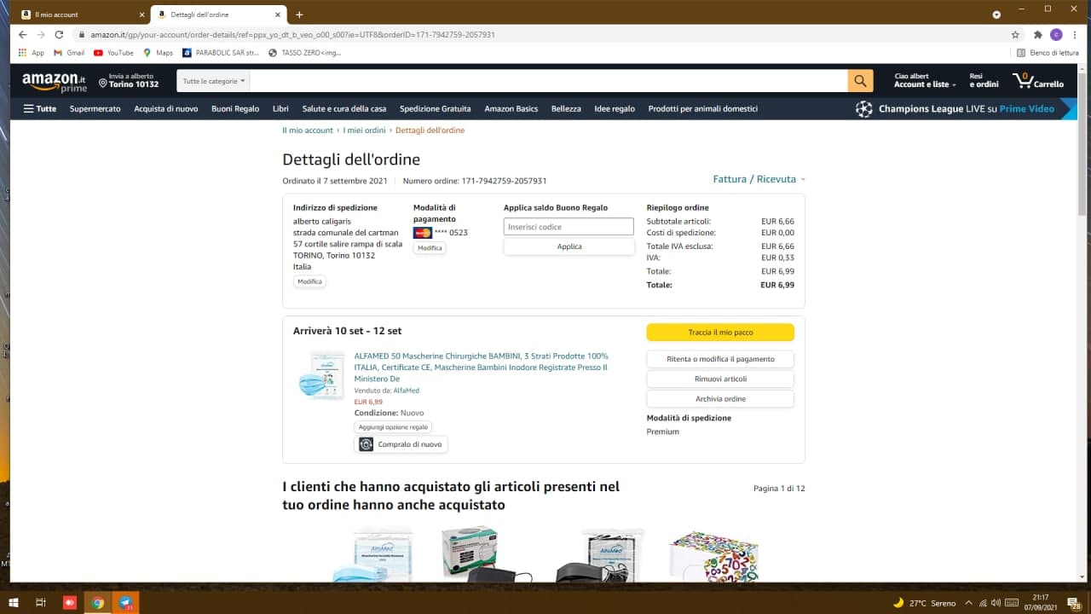Expand the 'Fattura / Ricevuta' dropdown
1091x614 pixels.
pyautogui.click(x=759, y=179)
